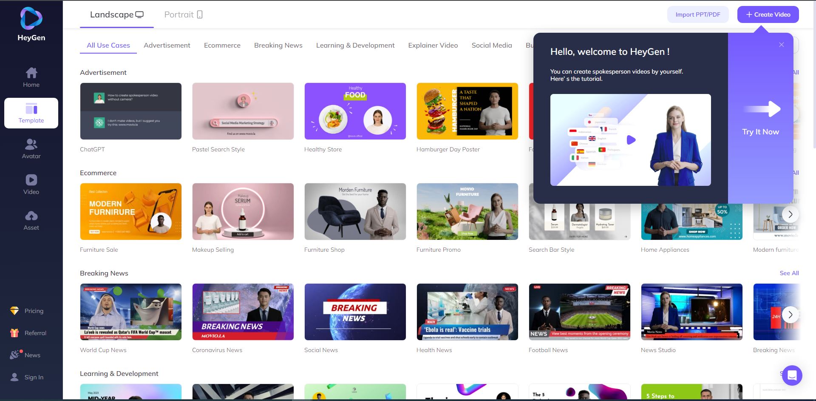Open the Home sidebar icon
816x401 pixels.
pos(31,73)
